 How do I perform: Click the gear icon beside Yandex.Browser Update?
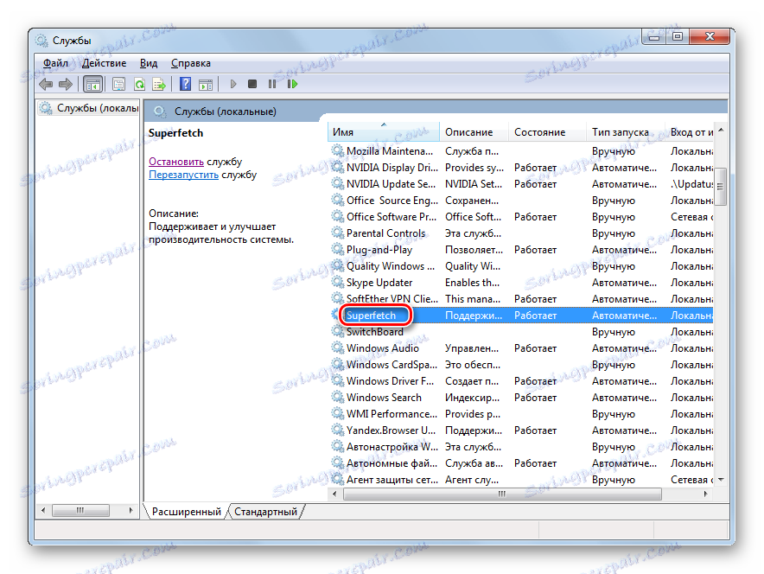pyautogui.click(x=338, y=430)
